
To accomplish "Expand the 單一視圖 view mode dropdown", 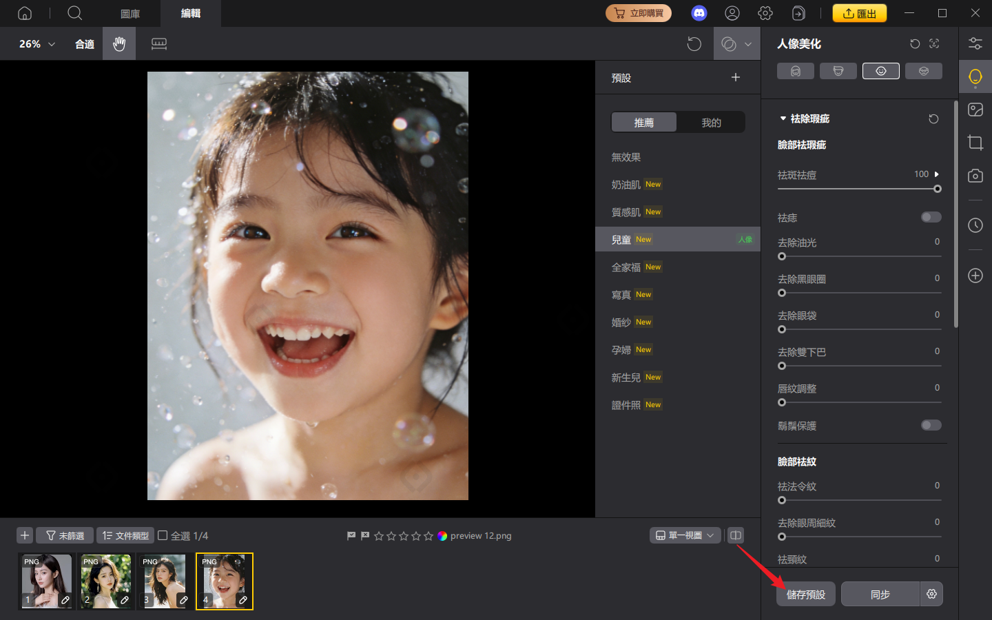I will (685, 535).
